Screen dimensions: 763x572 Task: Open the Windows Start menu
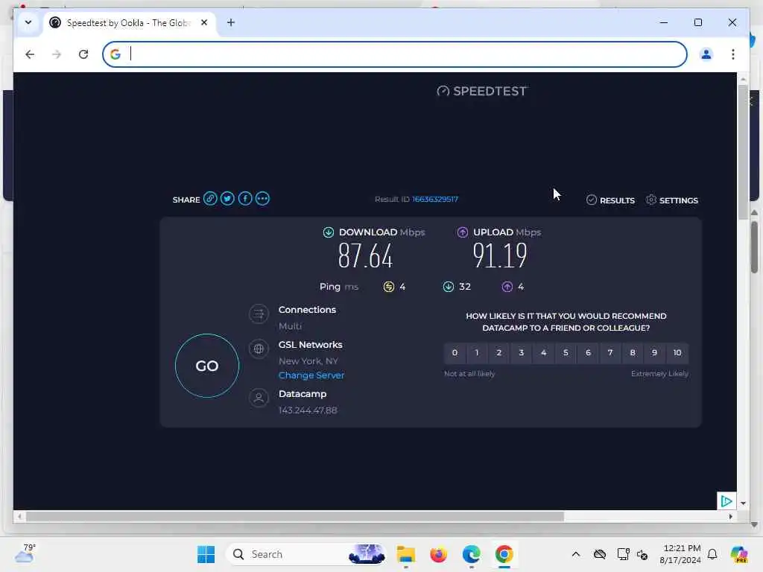206,554
